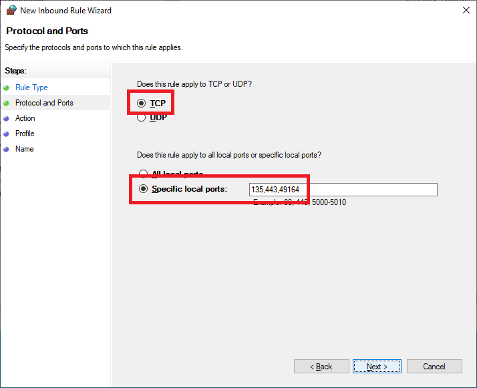This screenshot has width=477, height=388.
Task: Click the green bullet beside Rule Type
Action: click(x=7, y=87)
